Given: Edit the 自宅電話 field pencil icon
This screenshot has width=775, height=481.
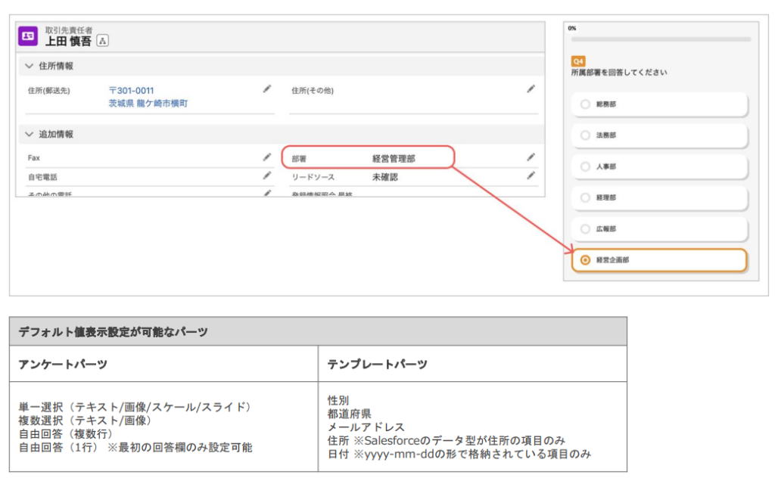Looking at the screenshot, I should (x=267, y=175).
